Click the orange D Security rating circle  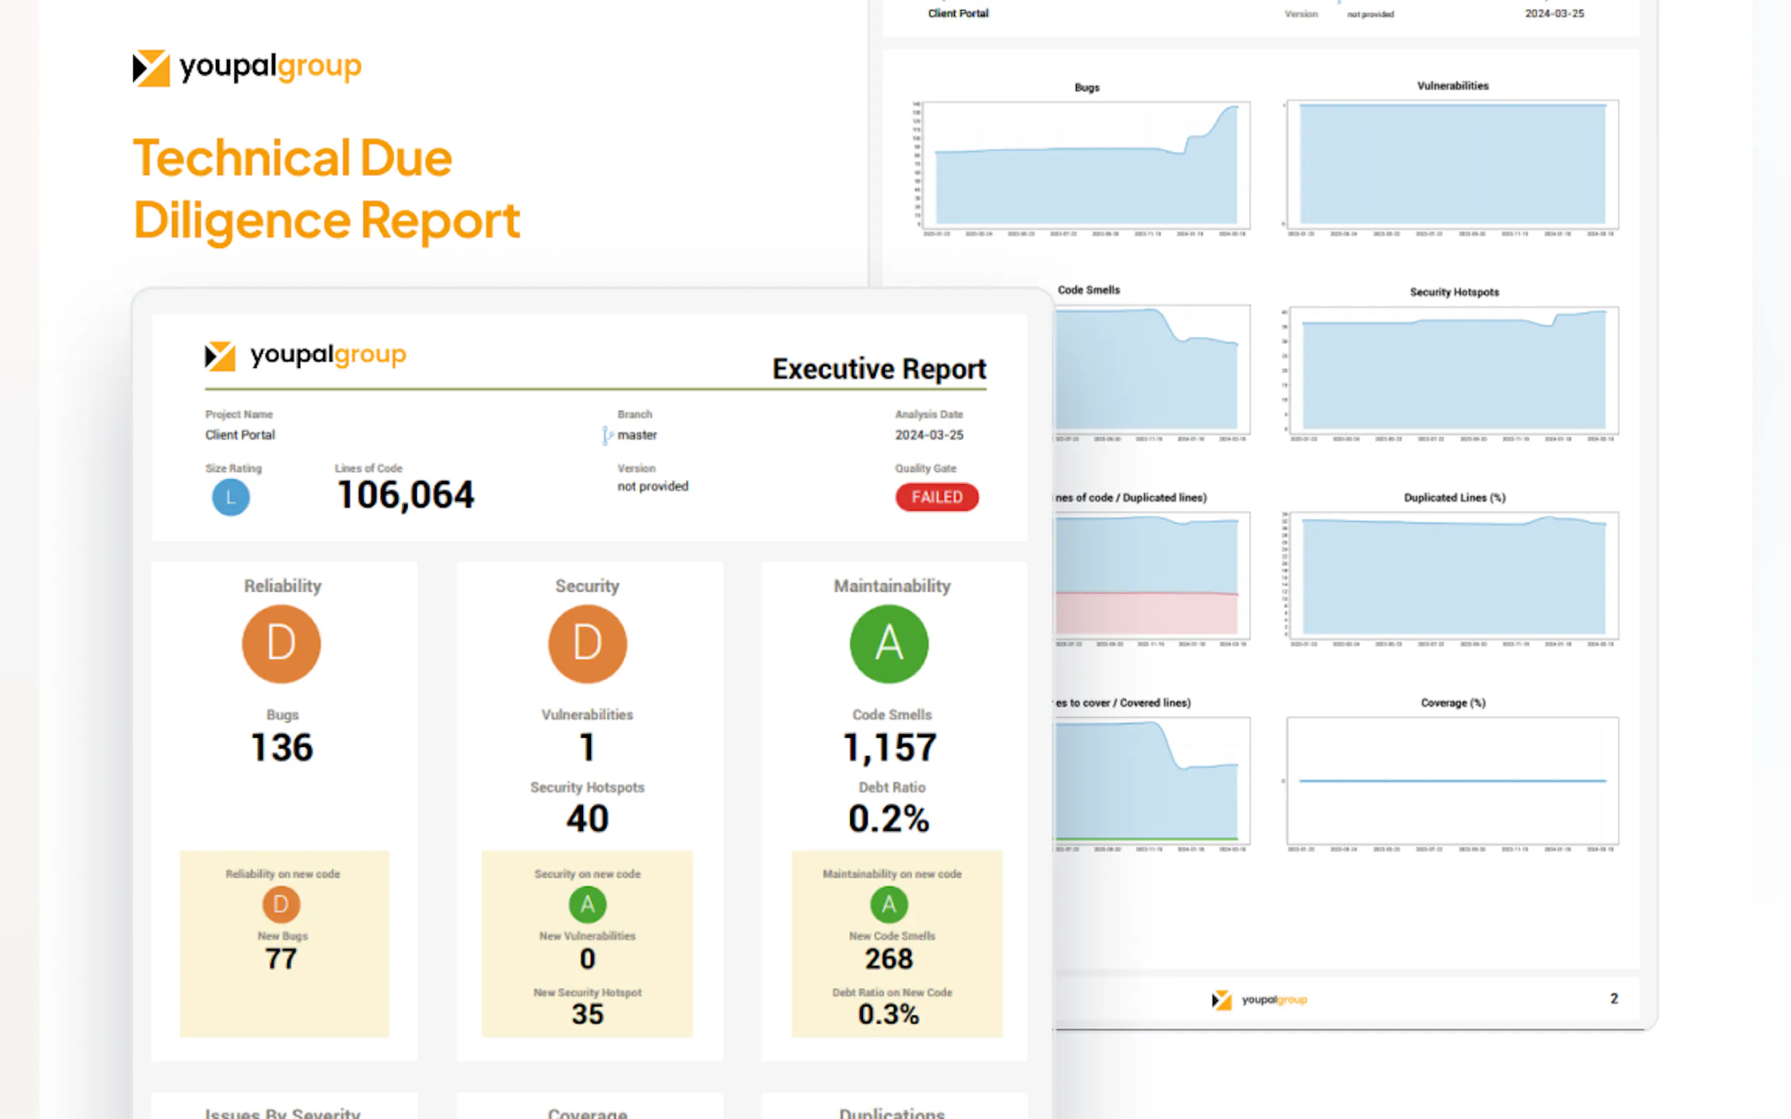pyautogui.click(x=587, y=643)
